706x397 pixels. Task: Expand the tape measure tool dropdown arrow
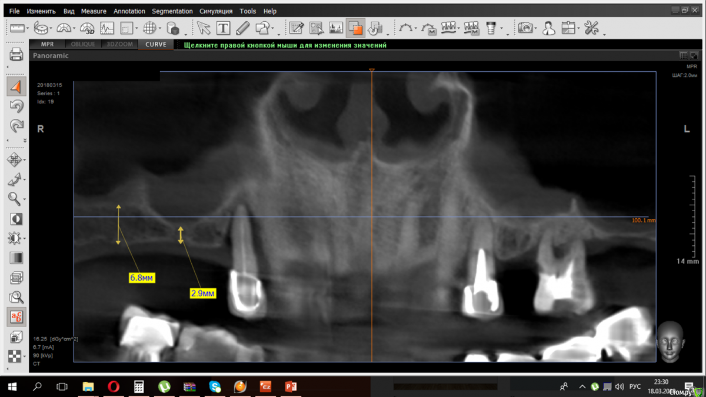click(x=51, y=29)
